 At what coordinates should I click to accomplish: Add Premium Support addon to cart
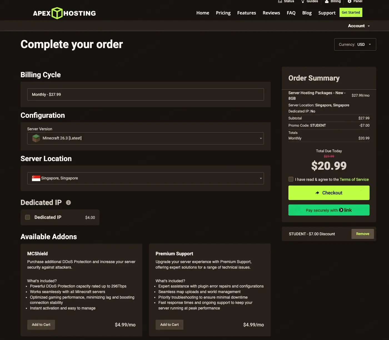(169, 325)
